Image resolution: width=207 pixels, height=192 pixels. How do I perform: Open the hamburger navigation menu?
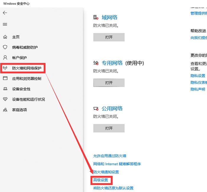point(5,24)
